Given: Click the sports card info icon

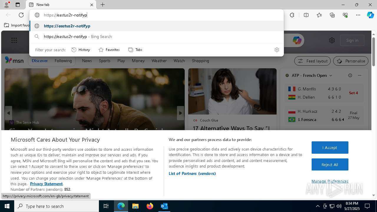Looking at the screenshot, I should tap(350, 75).
